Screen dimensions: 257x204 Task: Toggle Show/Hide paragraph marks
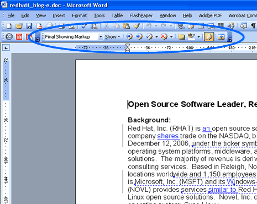click(x=253, y=26)
